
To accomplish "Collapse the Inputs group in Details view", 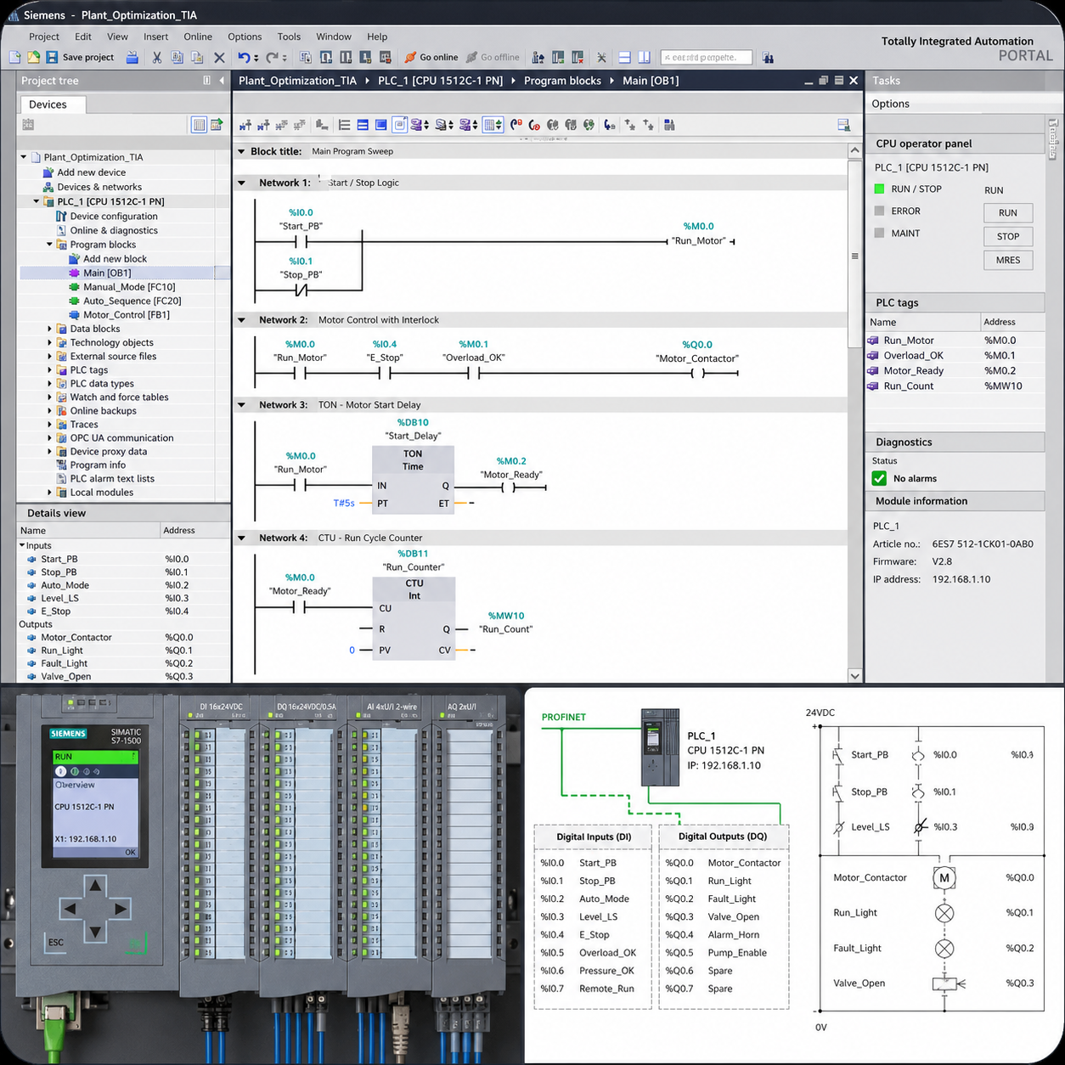I will click(22, 545).
